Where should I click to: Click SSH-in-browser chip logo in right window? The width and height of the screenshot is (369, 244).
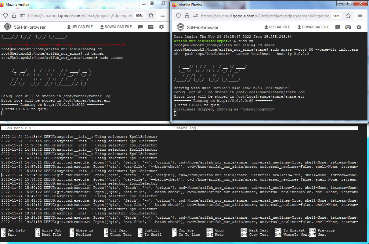tap(181, 27)
